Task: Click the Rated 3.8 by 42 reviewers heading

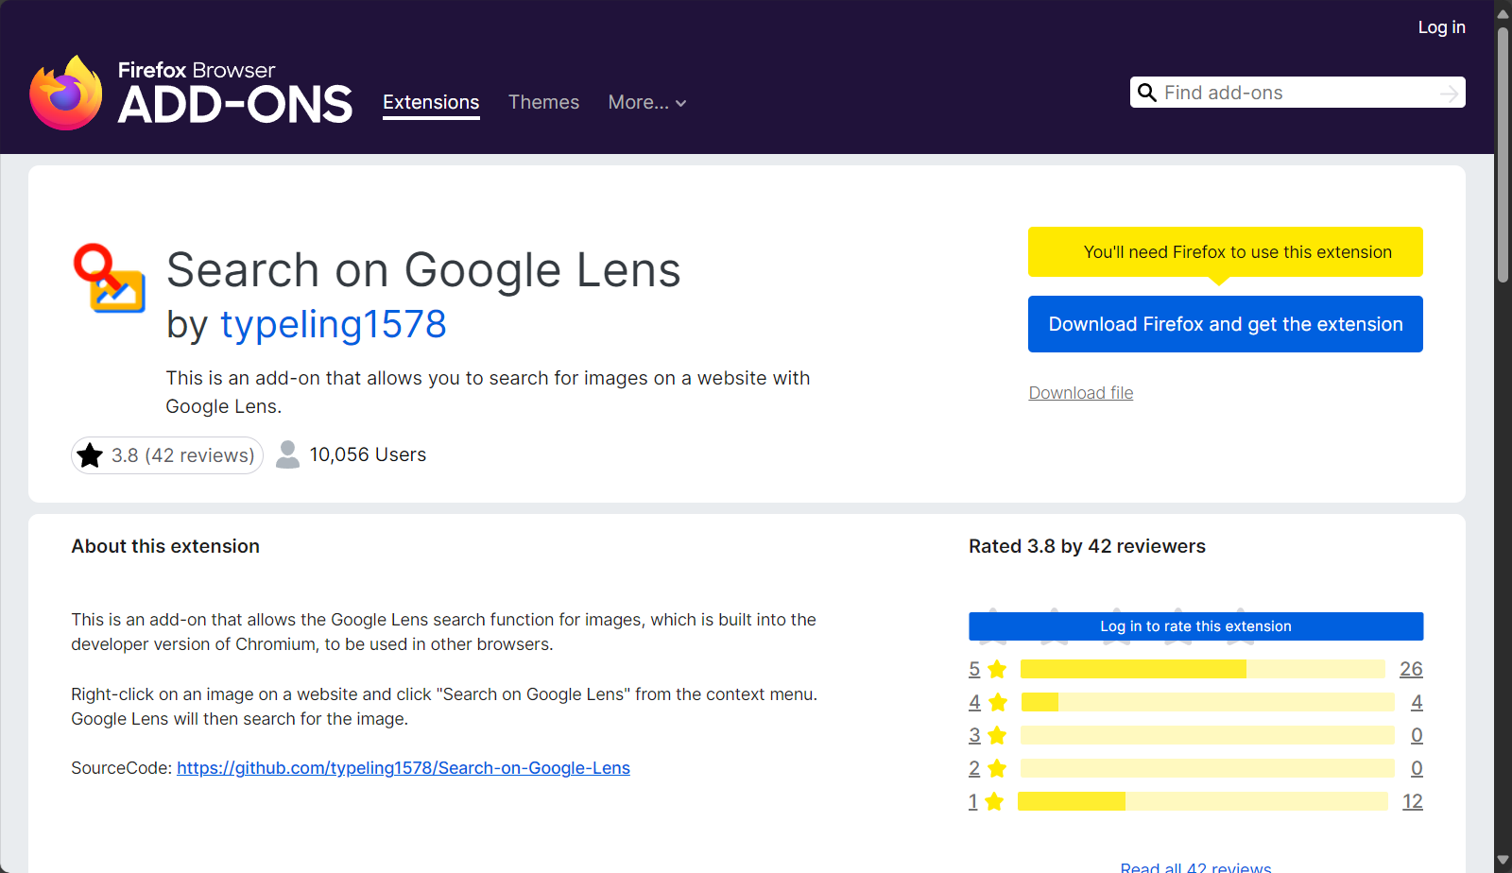Action: (1087, 546)
